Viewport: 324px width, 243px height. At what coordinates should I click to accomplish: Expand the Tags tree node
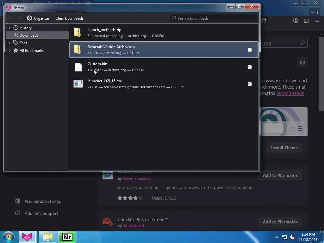tap(9, 43)
